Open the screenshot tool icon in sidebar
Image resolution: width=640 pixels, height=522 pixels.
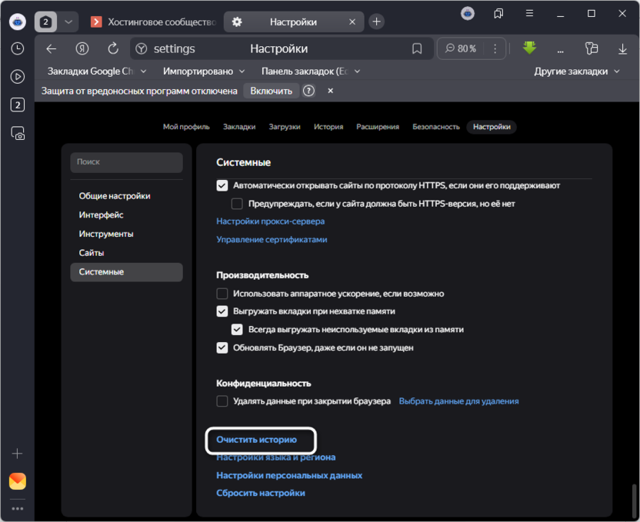(x=17, y=133)
